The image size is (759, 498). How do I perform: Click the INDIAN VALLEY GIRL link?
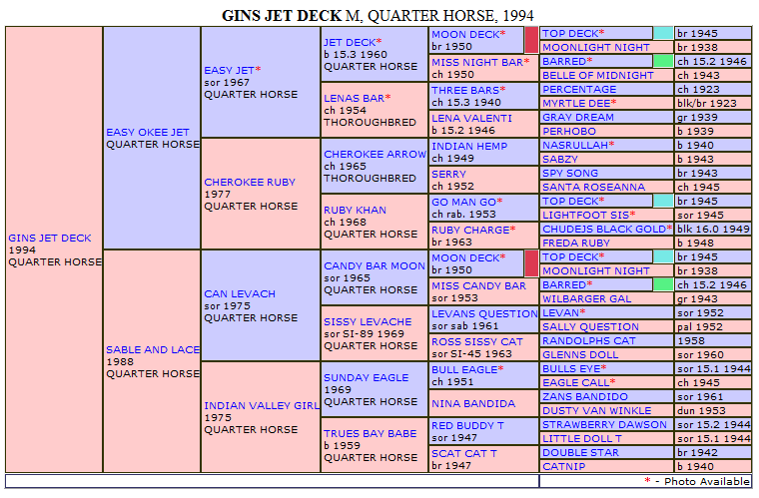pyautogui.click(x=262, y=405)
